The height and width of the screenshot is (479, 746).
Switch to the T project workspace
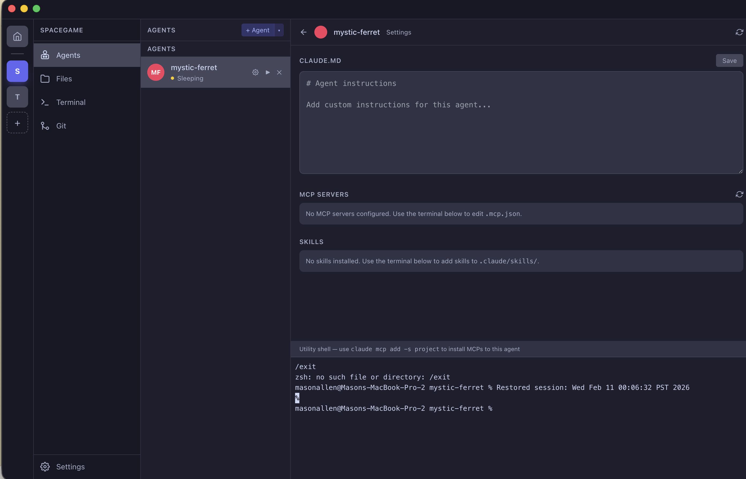[x=17, y=97]
